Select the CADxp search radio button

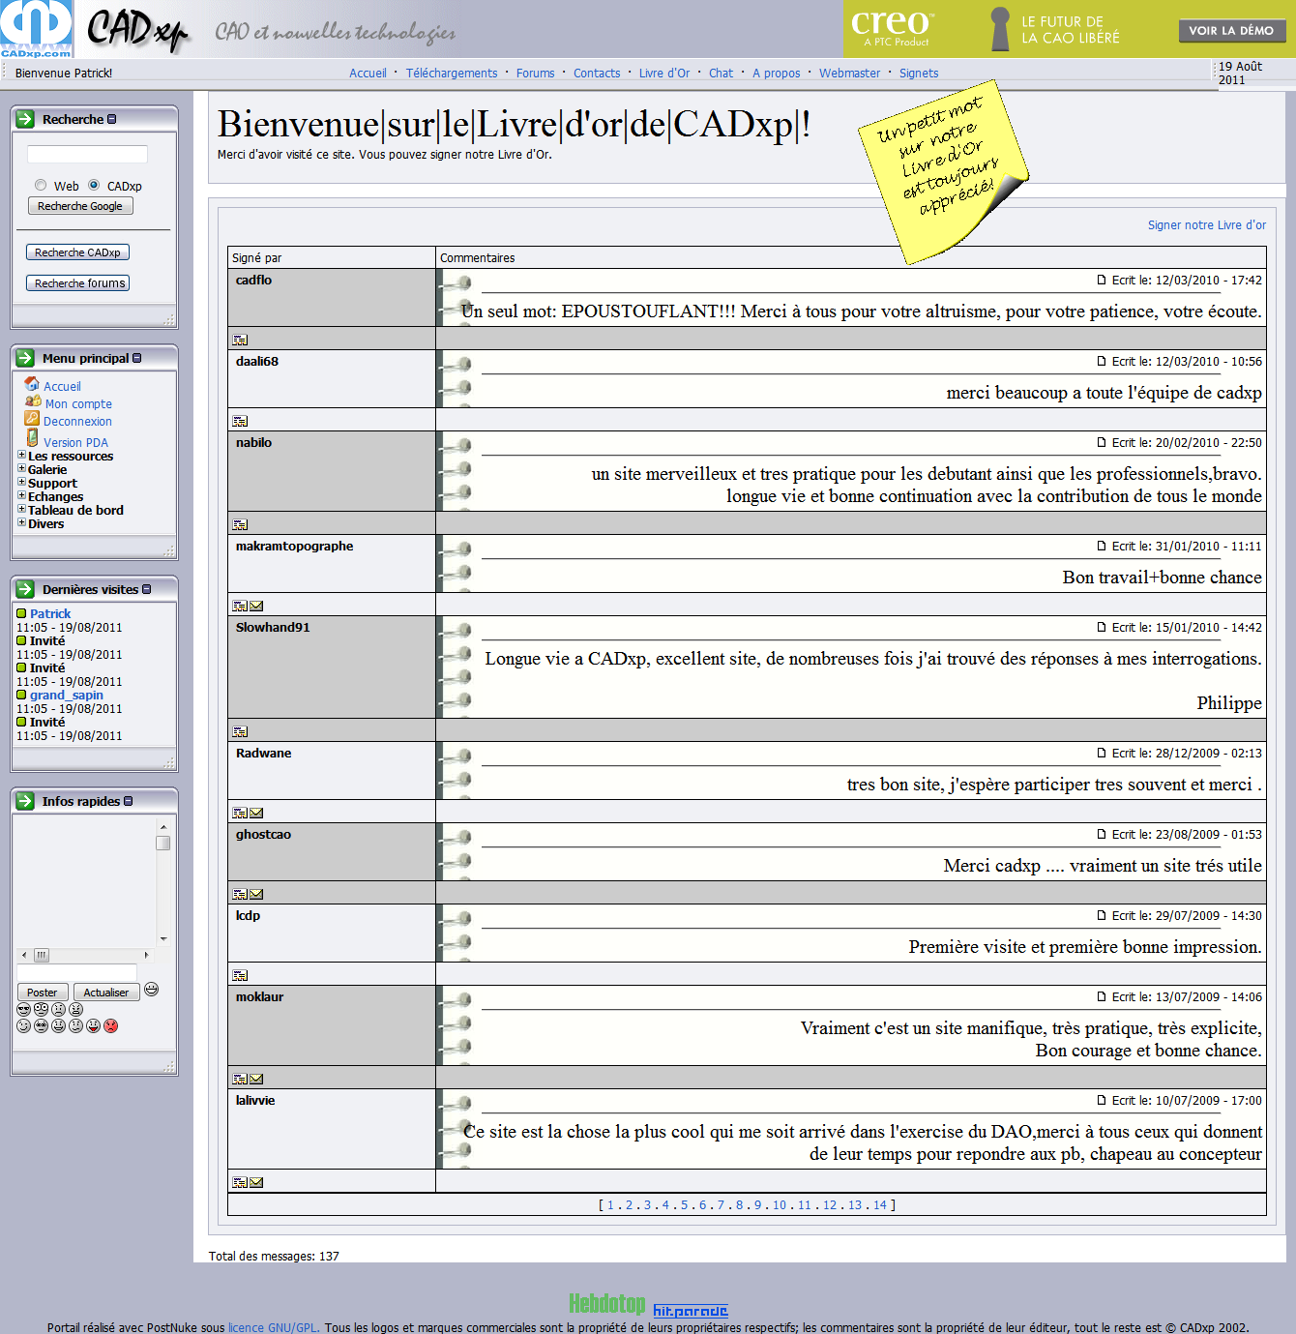pos(94,185)
